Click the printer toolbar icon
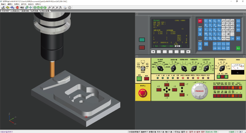Image resolution: width=246 pixels, height=133 pixels. 65,7
